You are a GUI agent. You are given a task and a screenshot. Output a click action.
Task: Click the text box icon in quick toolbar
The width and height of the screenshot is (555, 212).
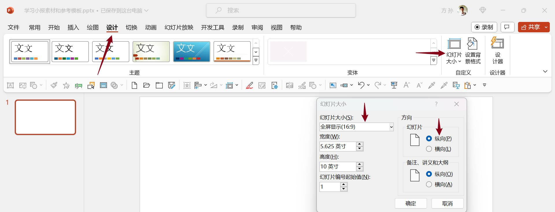pos(10,85)
